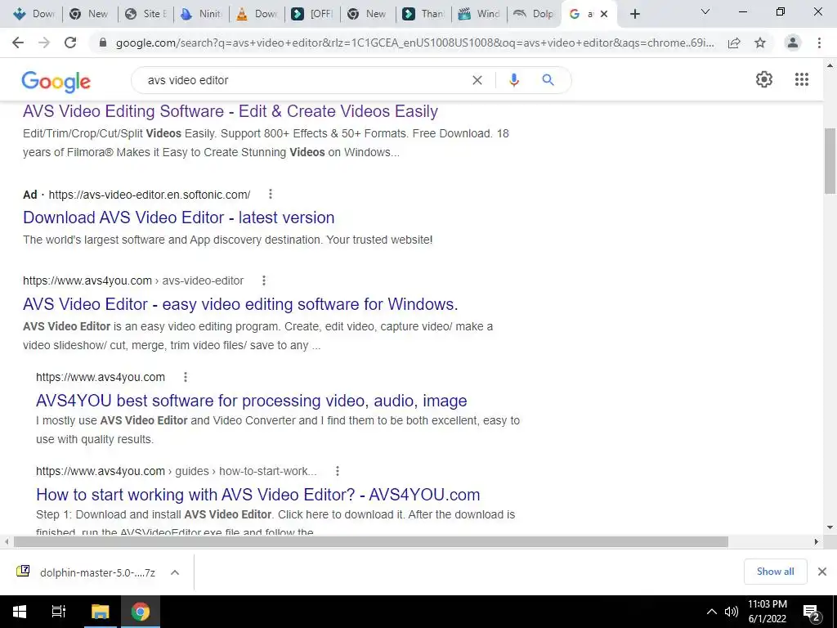Open the Chrome profile avatar
The height and width of the screenshot is (628, 837).
[x=793, y=43]
